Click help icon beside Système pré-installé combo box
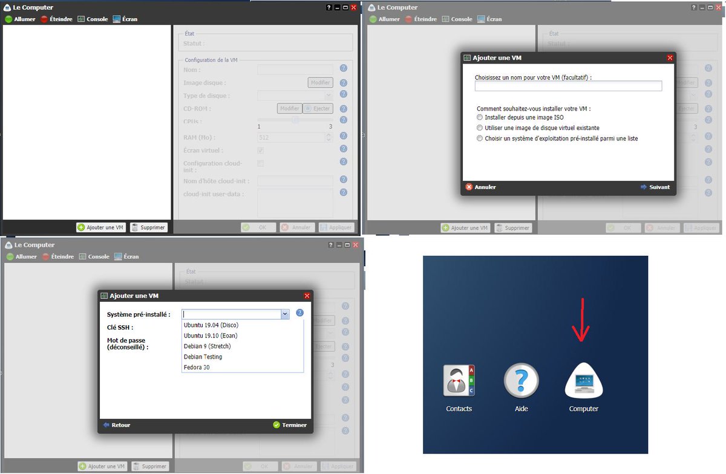726x474 pixels. tap(299, 314)
